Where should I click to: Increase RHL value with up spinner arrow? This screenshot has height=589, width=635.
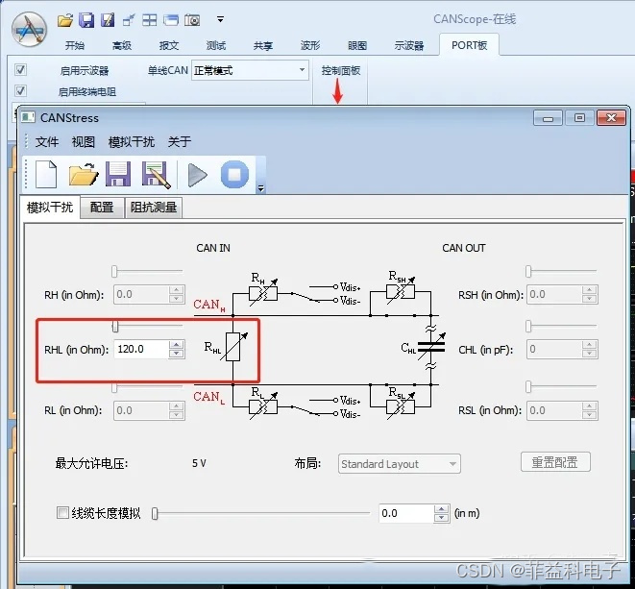(176, 344)
